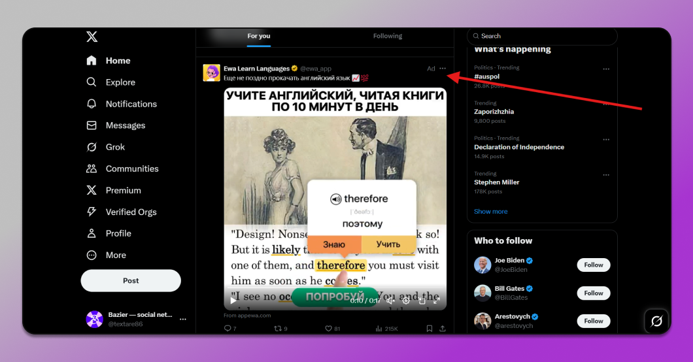Screen dimensions: 693x362
Task: Open the Explore page
Action: [x=110, y=82]
